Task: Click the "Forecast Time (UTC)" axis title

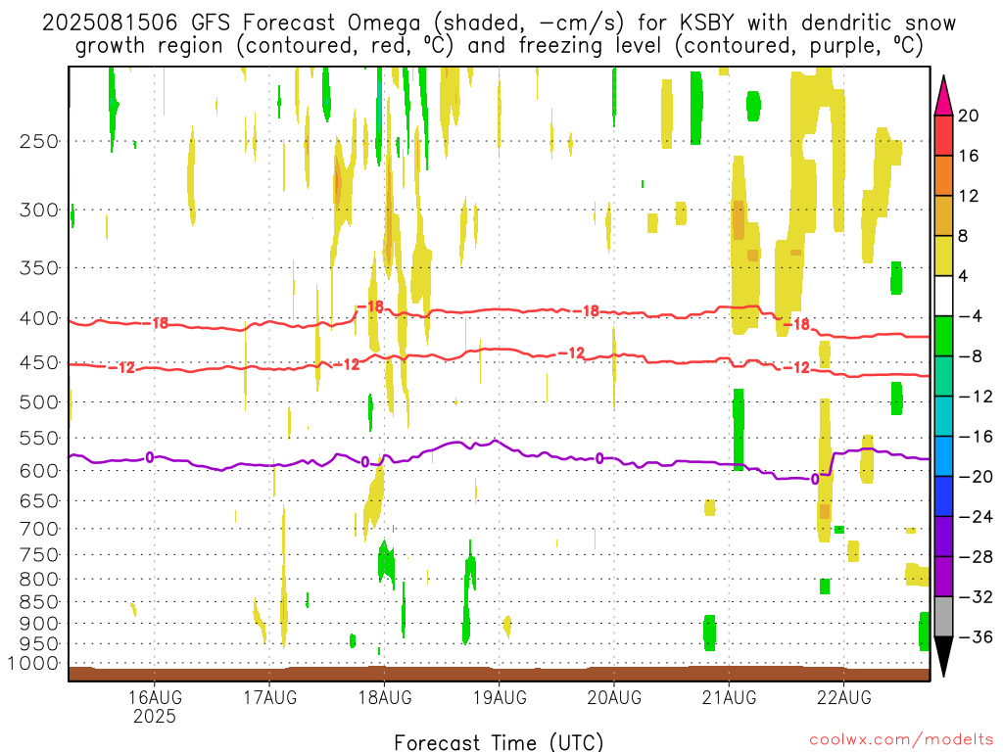Action: 499,742
